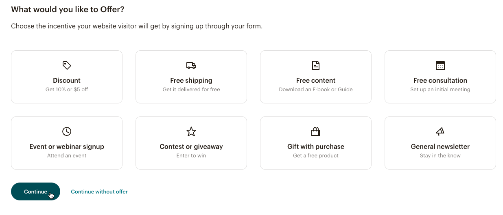This screenshot has height=215, width=503.
Task: Click the "Get 10% or $5 off" text
Action: 67,90
